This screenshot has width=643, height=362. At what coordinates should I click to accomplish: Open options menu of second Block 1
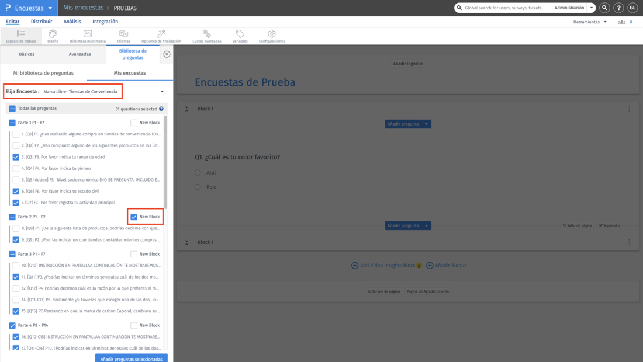629,242
